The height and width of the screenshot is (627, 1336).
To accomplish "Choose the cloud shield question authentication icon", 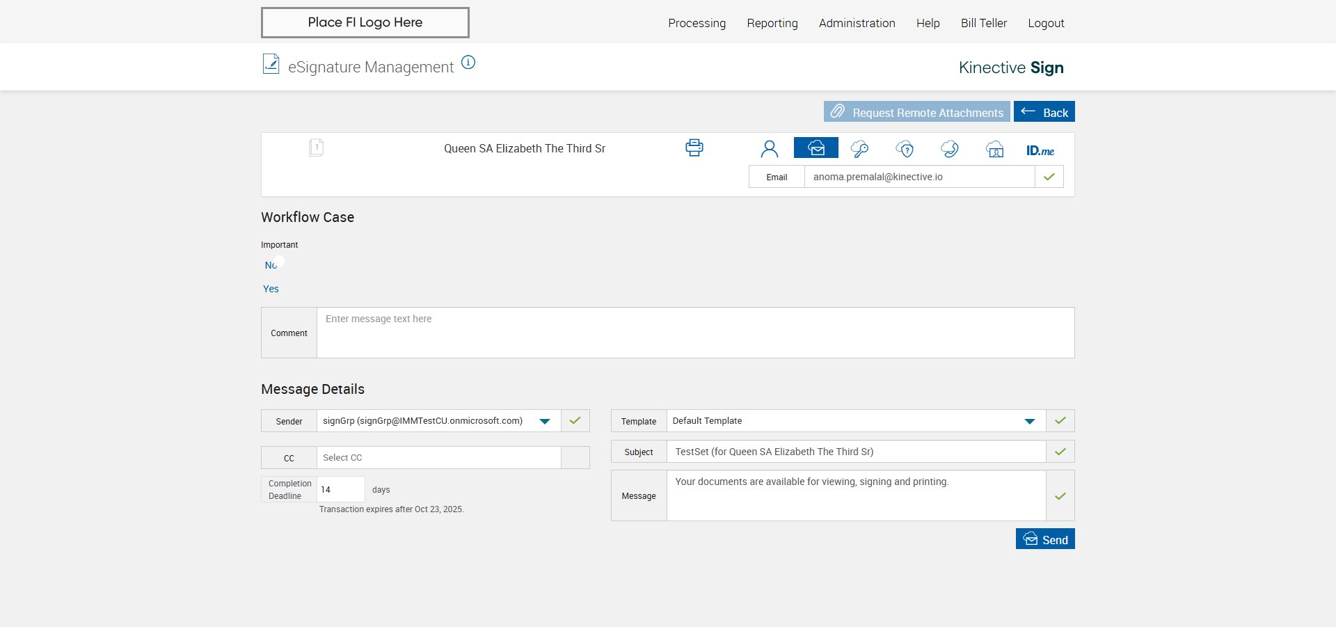I will click(905, 149).
